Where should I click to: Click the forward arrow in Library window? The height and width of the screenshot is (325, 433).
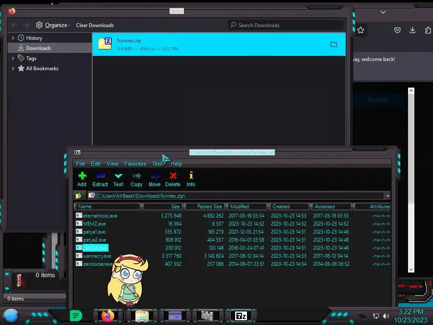[26, 25]
